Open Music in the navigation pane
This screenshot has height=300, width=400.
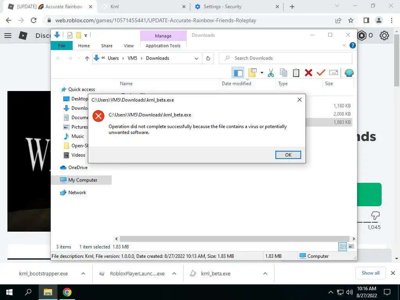(x=74, y=136)
